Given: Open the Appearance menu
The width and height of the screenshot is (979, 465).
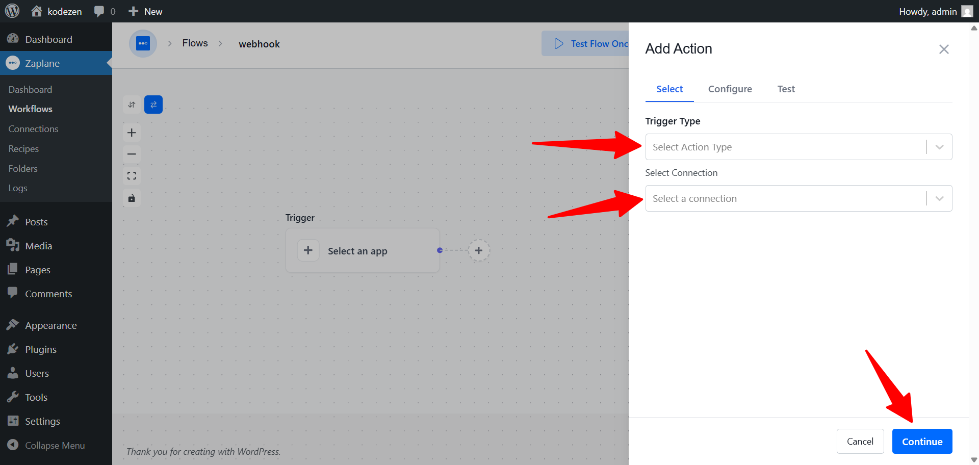Looking at the screenshot, I should pyautogui.click(x=56, y=325).
